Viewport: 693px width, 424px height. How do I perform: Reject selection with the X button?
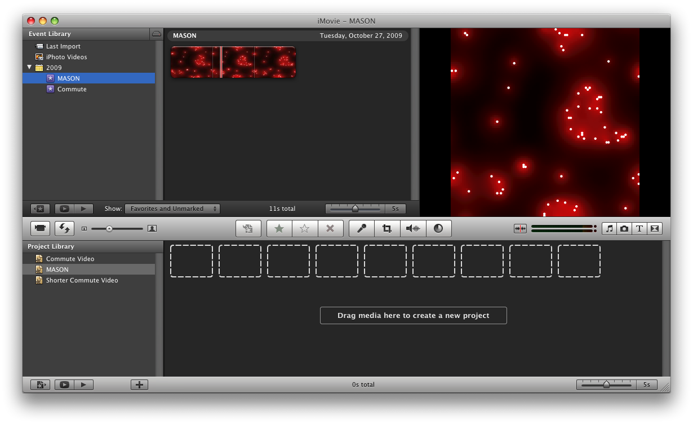(330, 228)
